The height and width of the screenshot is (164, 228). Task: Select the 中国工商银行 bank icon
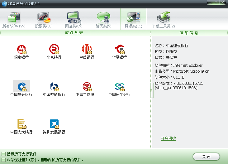(x=87, y=87)
